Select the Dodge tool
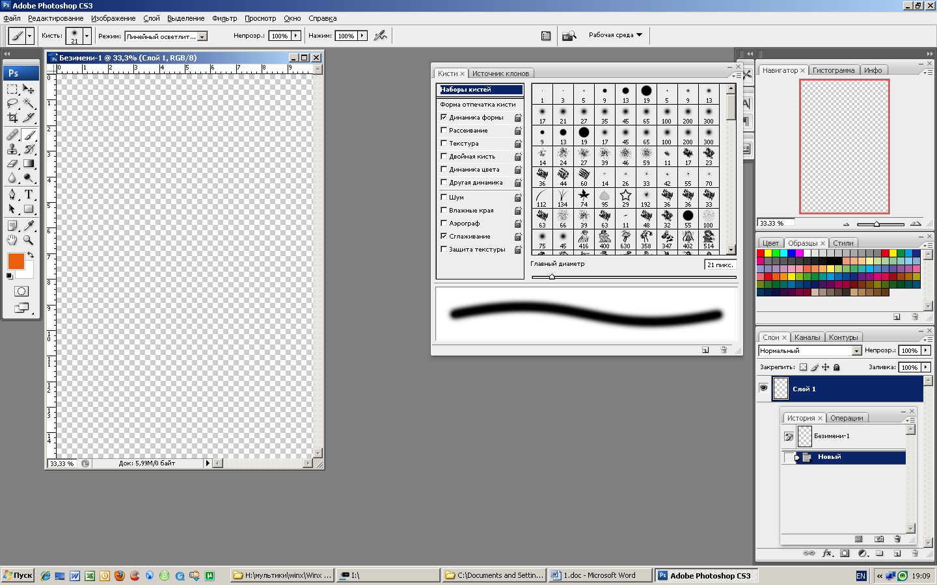The width and height of the screenshot is (937, 585). [x=29, y=178]
